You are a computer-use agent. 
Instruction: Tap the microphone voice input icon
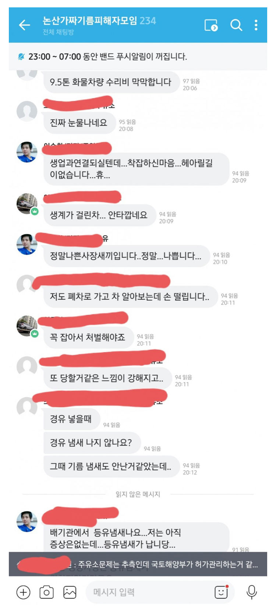click(252, 592)
